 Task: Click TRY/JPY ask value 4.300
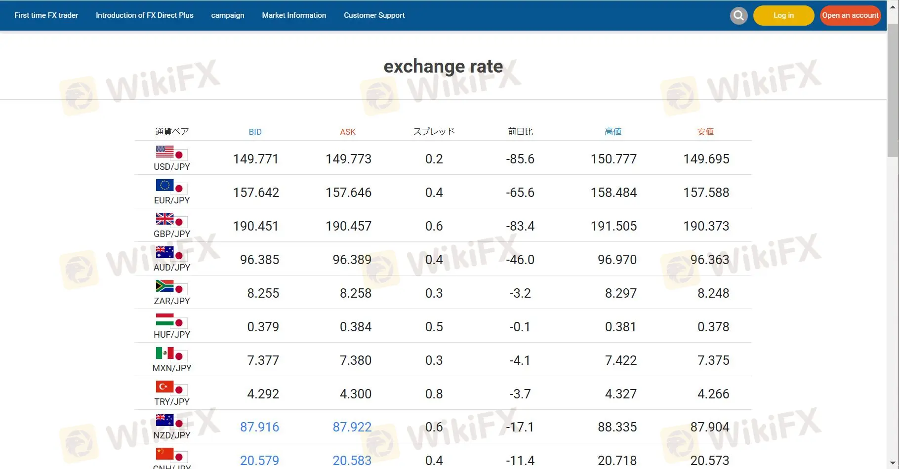tap(356, 394)
